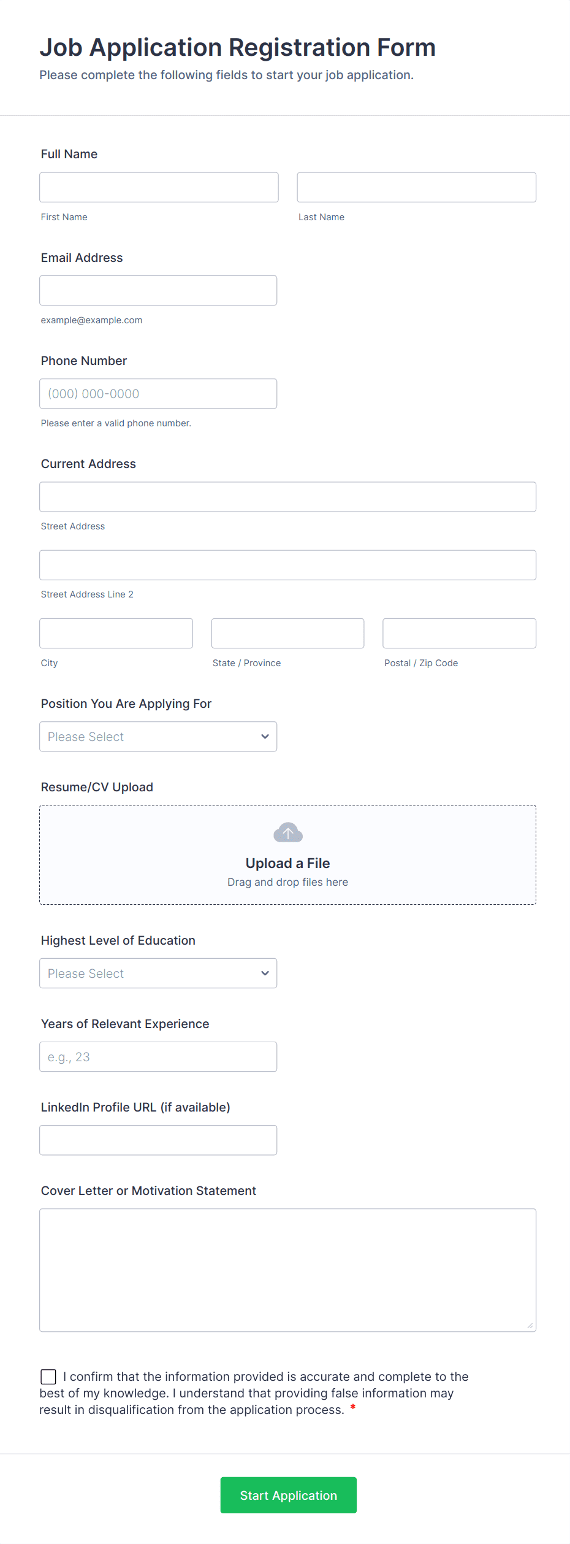This screenshot has height=1544, width=570.
Task: Click the Street Address input field
Action: (287, 497)
